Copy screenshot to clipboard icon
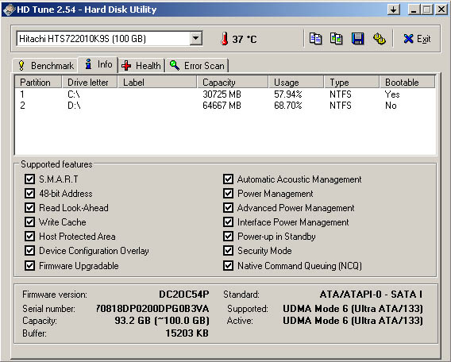This screenshot has height=362, width=451. tap(336, 39)
